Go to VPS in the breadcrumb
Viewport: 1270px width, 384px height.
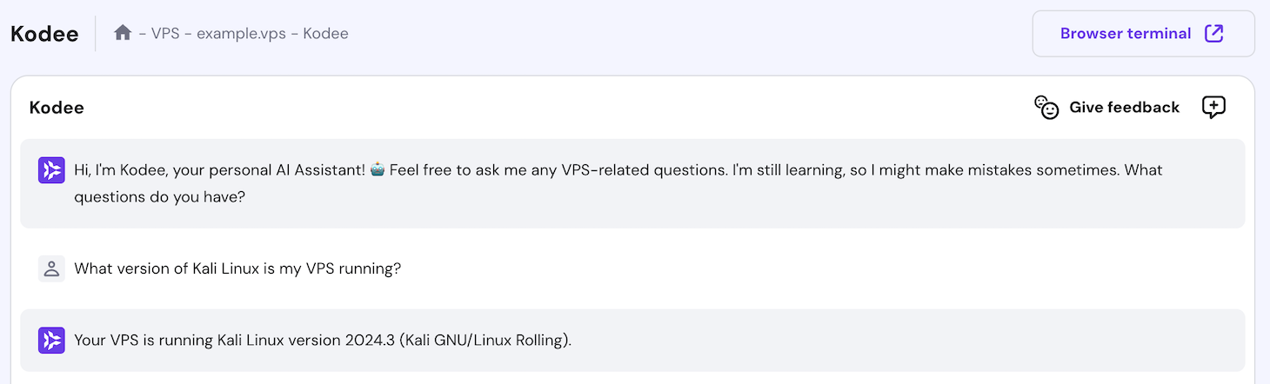click(167, 34)
